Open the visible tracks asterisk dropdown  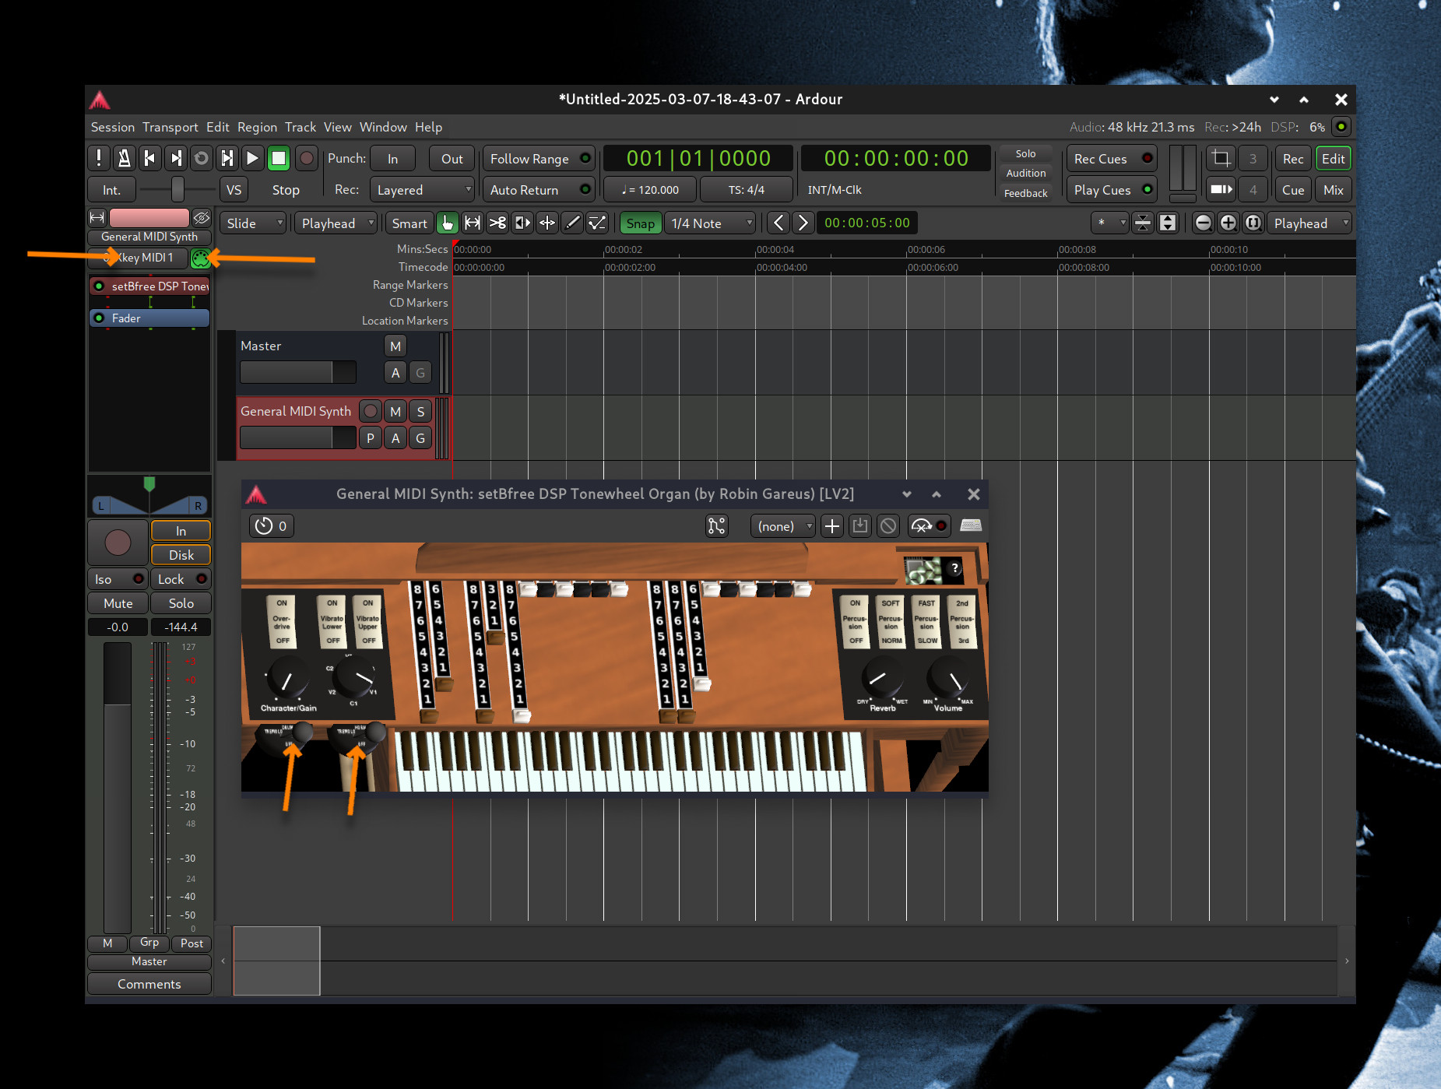(x=1110, y=223)
